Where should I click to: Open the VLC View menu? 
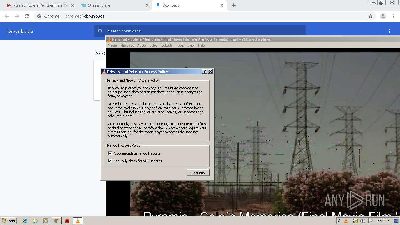pyautogui.click(x=191, y=45)
